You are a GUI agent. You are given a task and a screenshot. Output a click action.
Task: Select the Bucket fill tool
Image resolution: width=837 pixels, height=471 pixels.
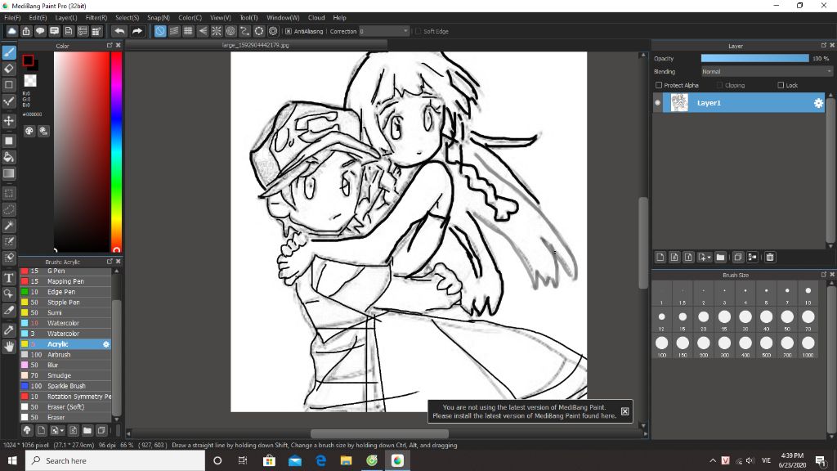coord(9,157)
